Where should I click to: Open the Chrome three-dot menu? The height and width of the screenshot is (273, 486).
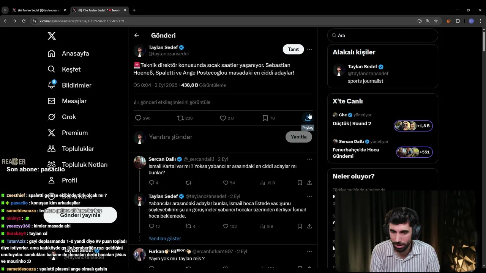pos(481,21)
